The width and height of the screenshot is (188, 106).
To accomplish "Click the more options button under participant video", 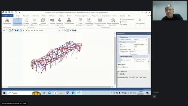I will pyautogui.click(x=154, y=96).
